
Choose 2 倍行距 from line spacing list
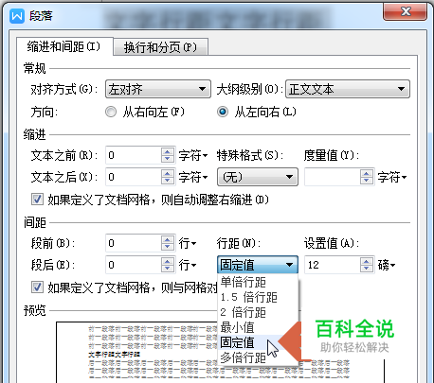(258, 312)
